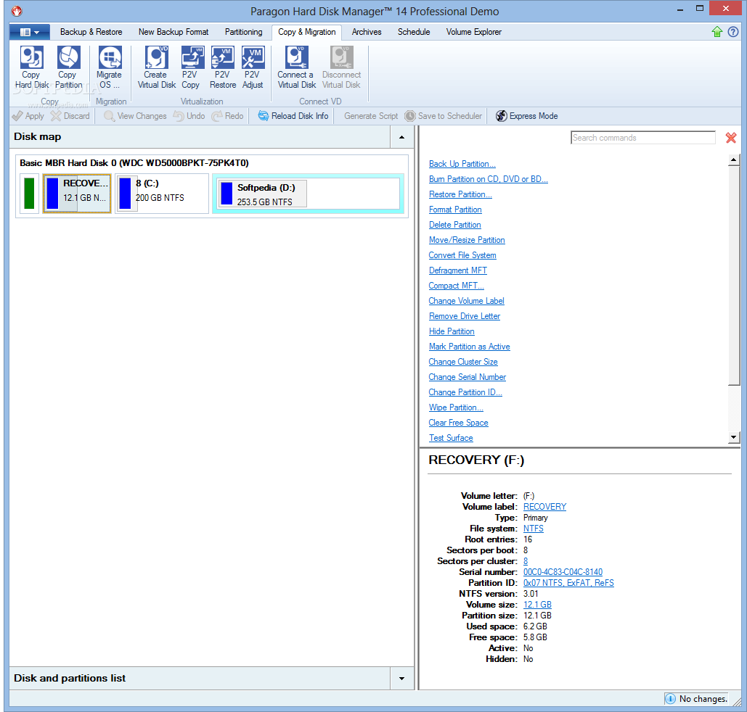Viewport: 747px width, 712px height.
Task: Click the Paragon app icon in title bar
Action: [17, 11]
